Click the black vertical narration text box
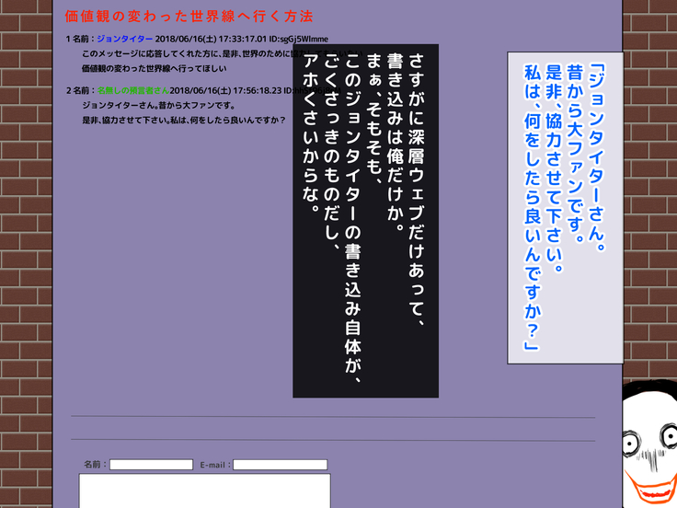This screenshot has height=508, width=677. tap(366, 221)
